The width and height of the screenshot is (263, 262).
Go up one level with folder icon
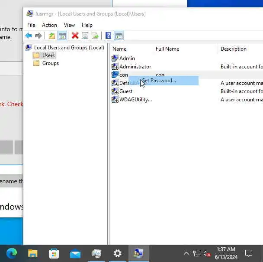pos(52,36)
